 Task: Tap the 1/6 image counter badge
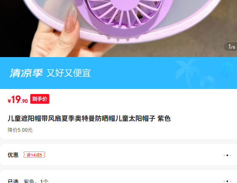coord(231,47)
